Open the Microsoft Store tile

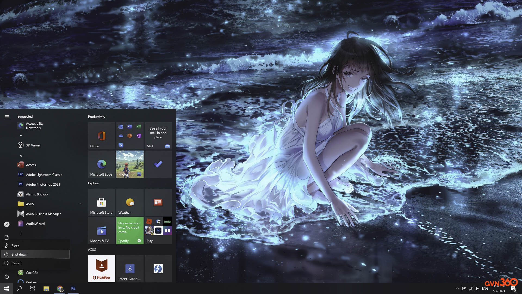[102, 202]
